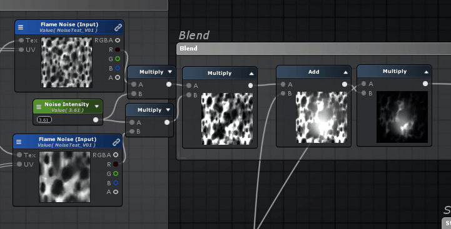Expand the Noise Intensity node dropdown arrow
This screenshot has width=451, height=229.
pos(96,107)
